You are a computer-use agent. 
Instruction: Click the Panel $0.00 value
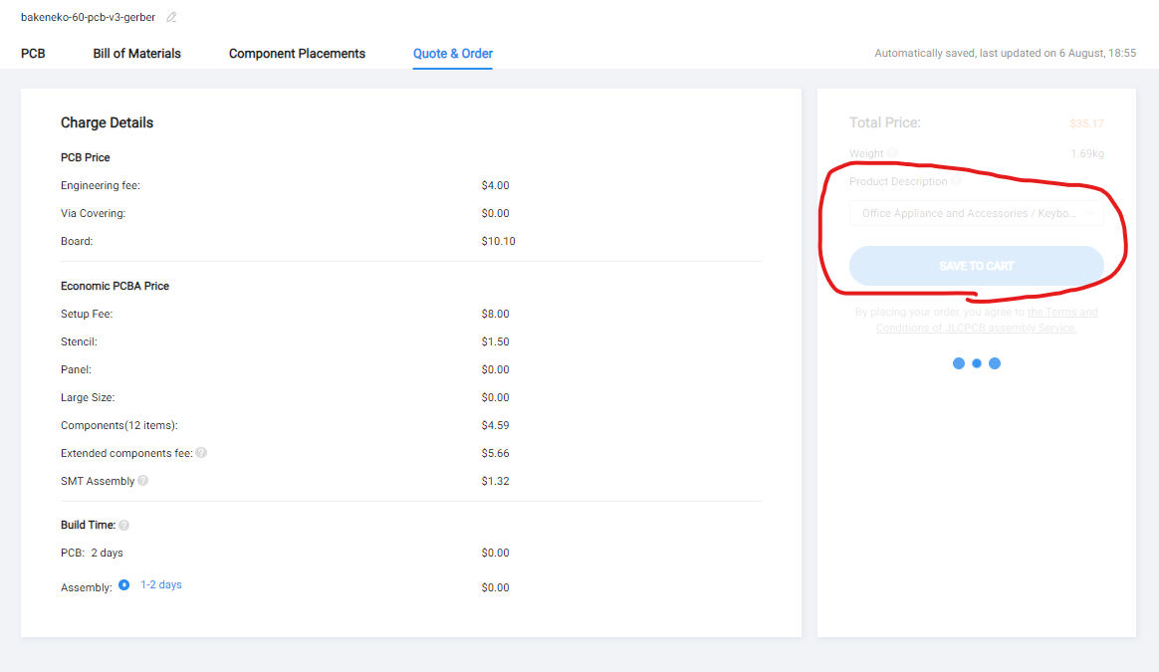(x=495, y=369)
